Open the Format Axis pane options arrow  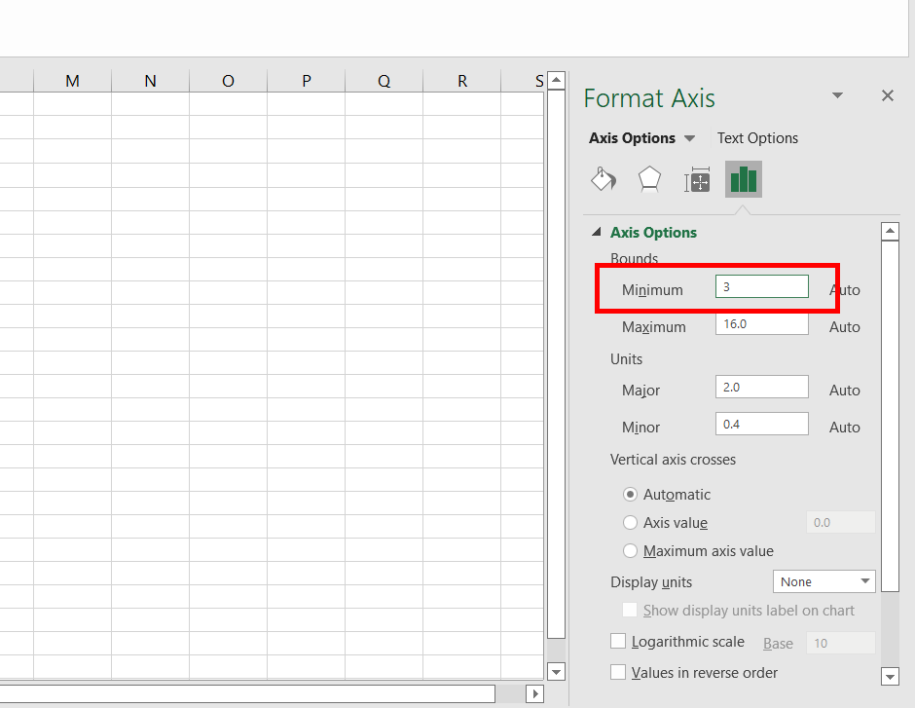point(837,95)
